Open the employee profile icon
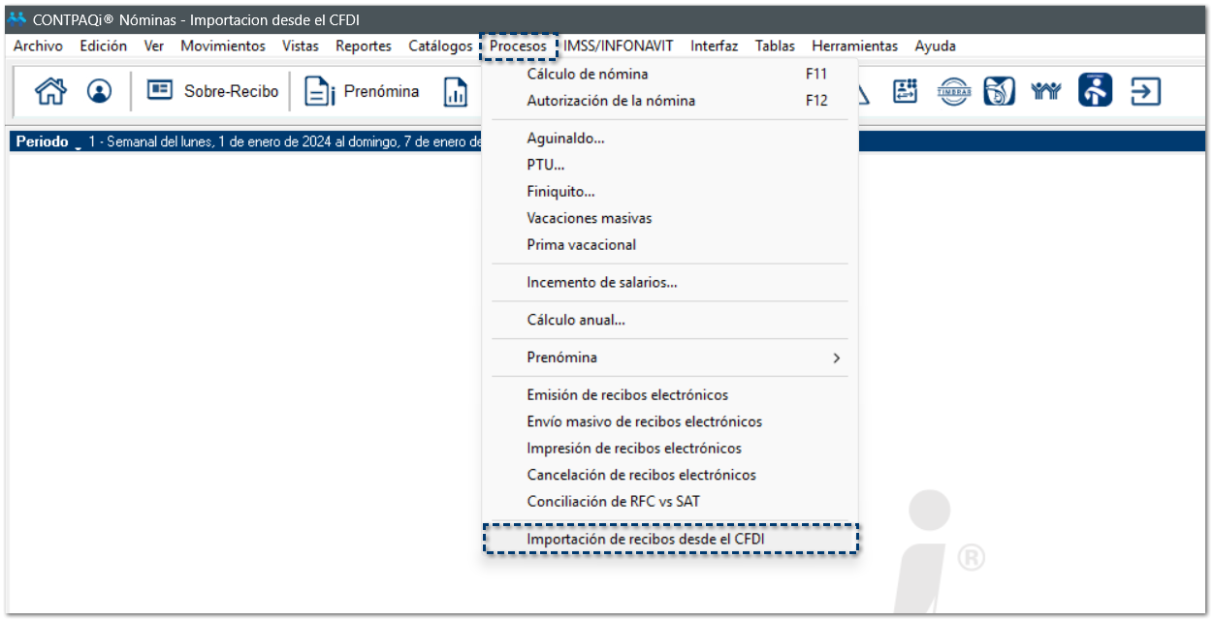Viewport: 1214px width, 622px height. [99, 91]
